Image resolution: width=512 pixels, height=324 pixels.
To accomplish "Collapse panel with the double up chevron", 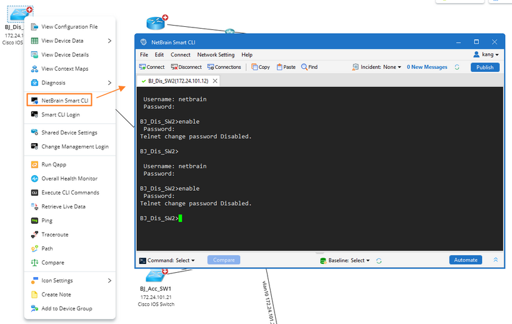I will 495,260.
